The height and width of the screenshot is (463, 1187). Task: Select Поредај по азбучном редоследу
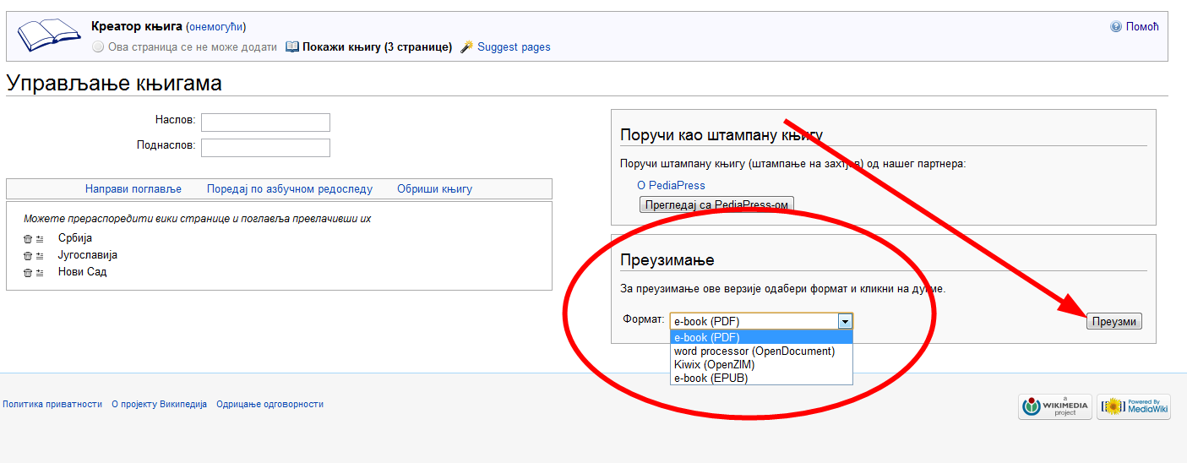coord(289,189)
